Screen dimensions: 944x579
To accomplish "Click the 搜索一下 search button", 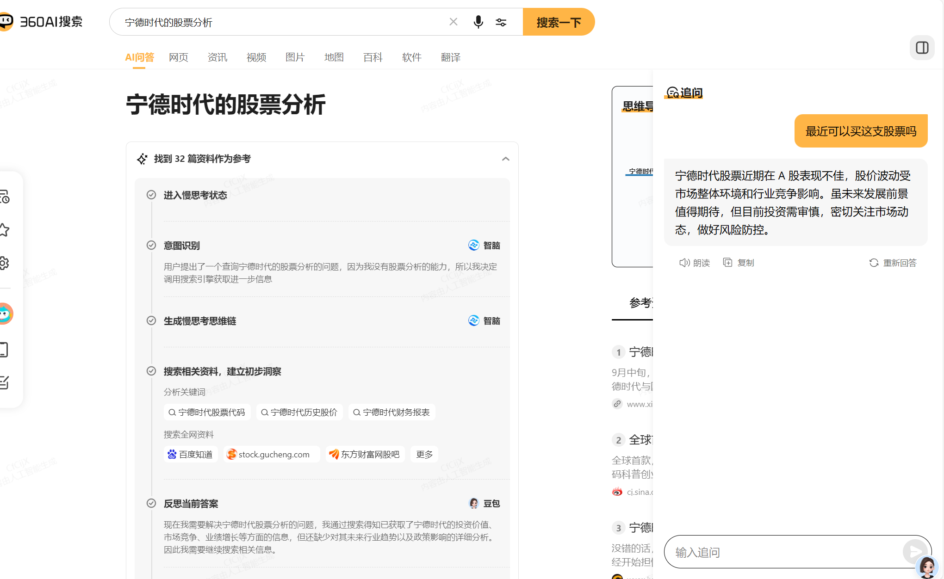I will (559, 22).
